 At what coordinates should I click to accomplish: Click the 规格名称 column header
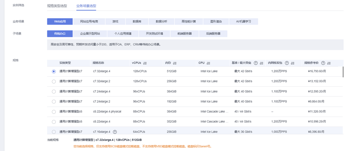coord(99,63)
